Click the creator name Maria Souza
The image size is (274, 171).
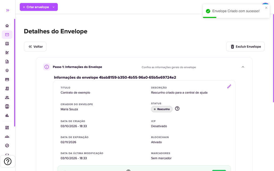click(69, 109)
